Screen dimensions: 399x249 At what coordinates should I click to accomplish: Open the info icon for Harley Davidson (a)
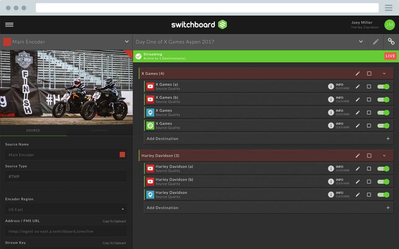point(331,168)
